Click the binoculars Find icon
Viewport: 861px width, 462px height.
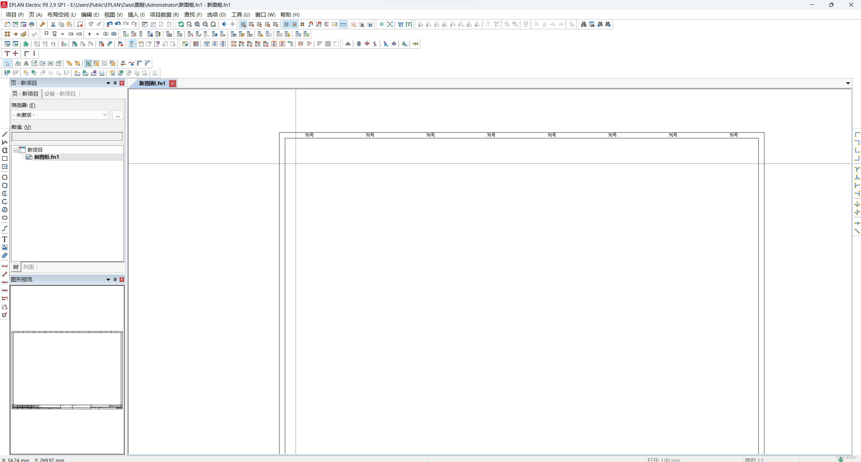pos(584,24)
